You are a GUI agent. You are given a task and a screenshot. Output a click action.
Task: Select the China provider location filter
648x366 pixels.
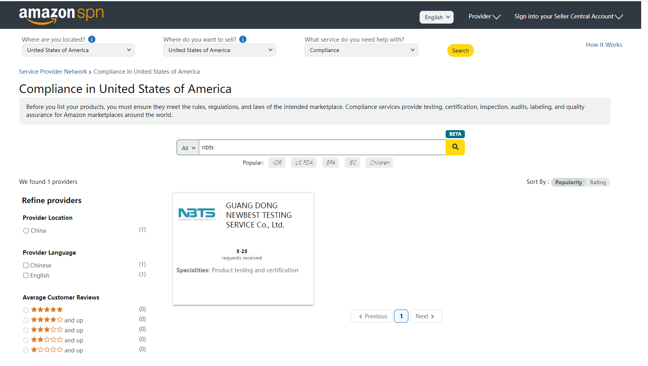click(26, 231)
